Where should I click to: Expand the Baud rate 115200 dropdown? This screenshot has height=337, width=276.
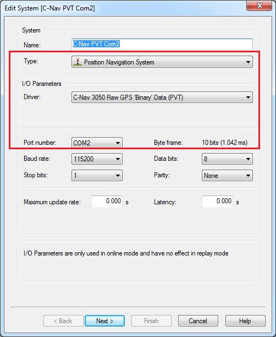click(x=97, y=159)
